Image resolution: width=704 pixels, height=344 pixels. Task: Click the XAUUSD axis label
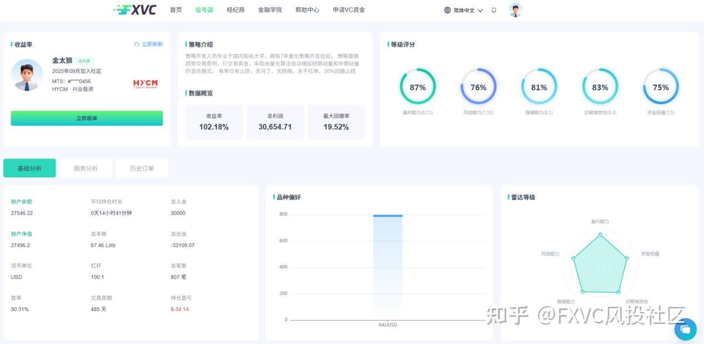pyautogui.click(x=388, y=325)
